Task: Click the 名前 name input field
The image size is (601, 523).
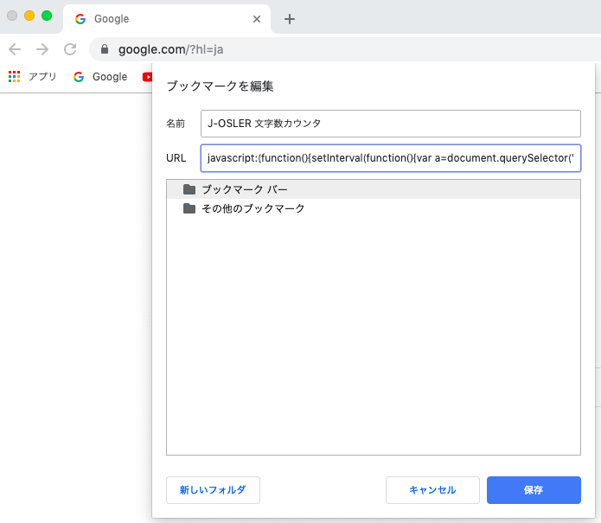Action: pyautogui.click(x=391, y=124)
